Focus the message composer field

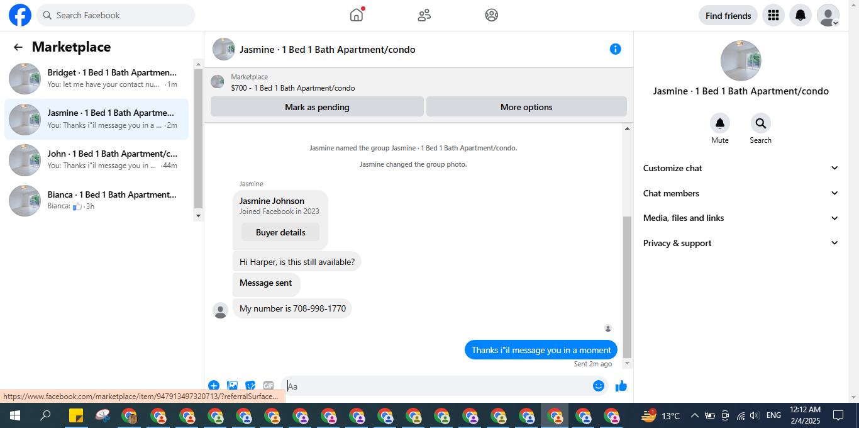click(436, 386)
